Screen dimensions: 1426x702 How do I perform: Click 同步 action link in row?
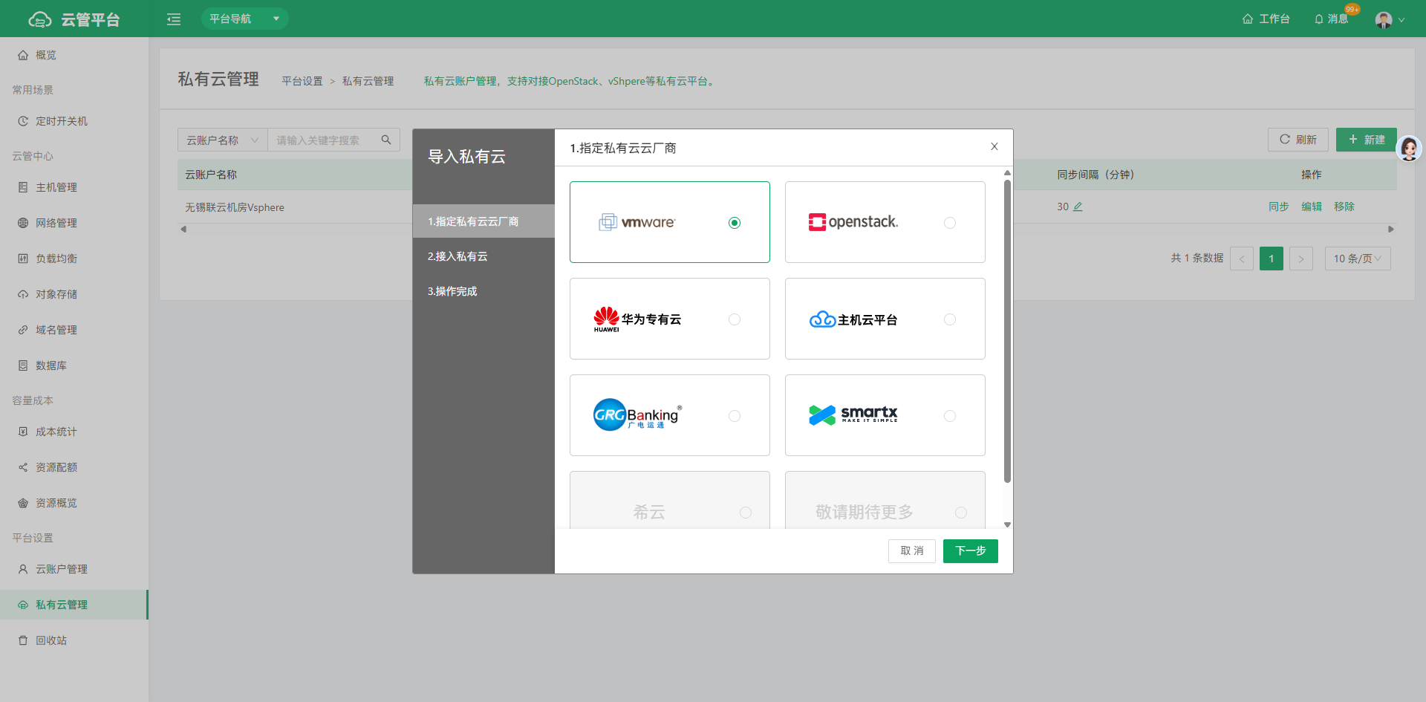point(1279,207)
